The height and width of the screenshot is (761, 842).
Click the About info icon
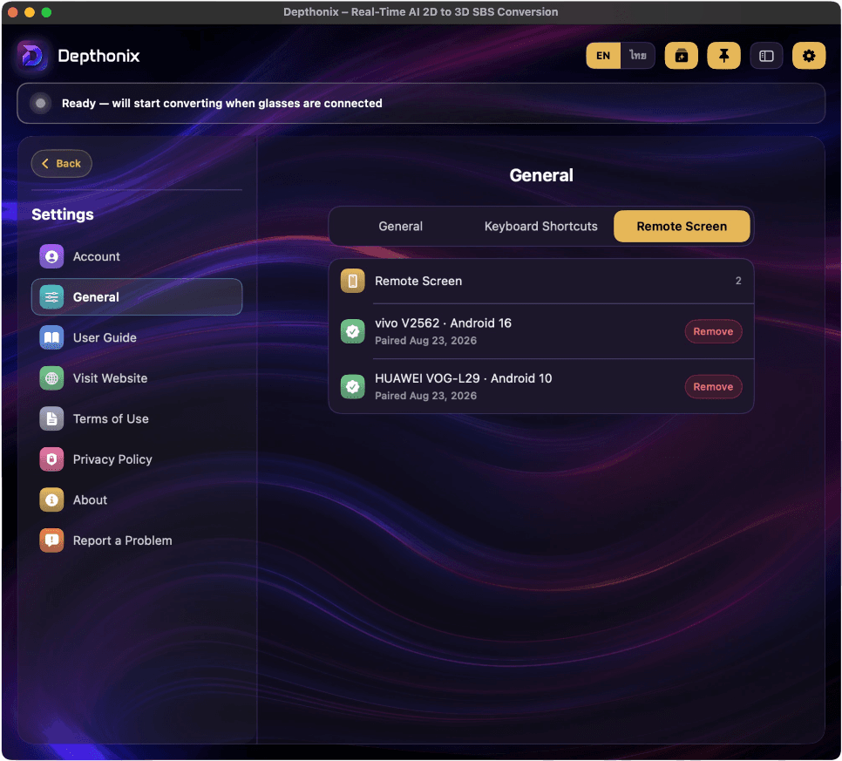[x=51, y=500]
